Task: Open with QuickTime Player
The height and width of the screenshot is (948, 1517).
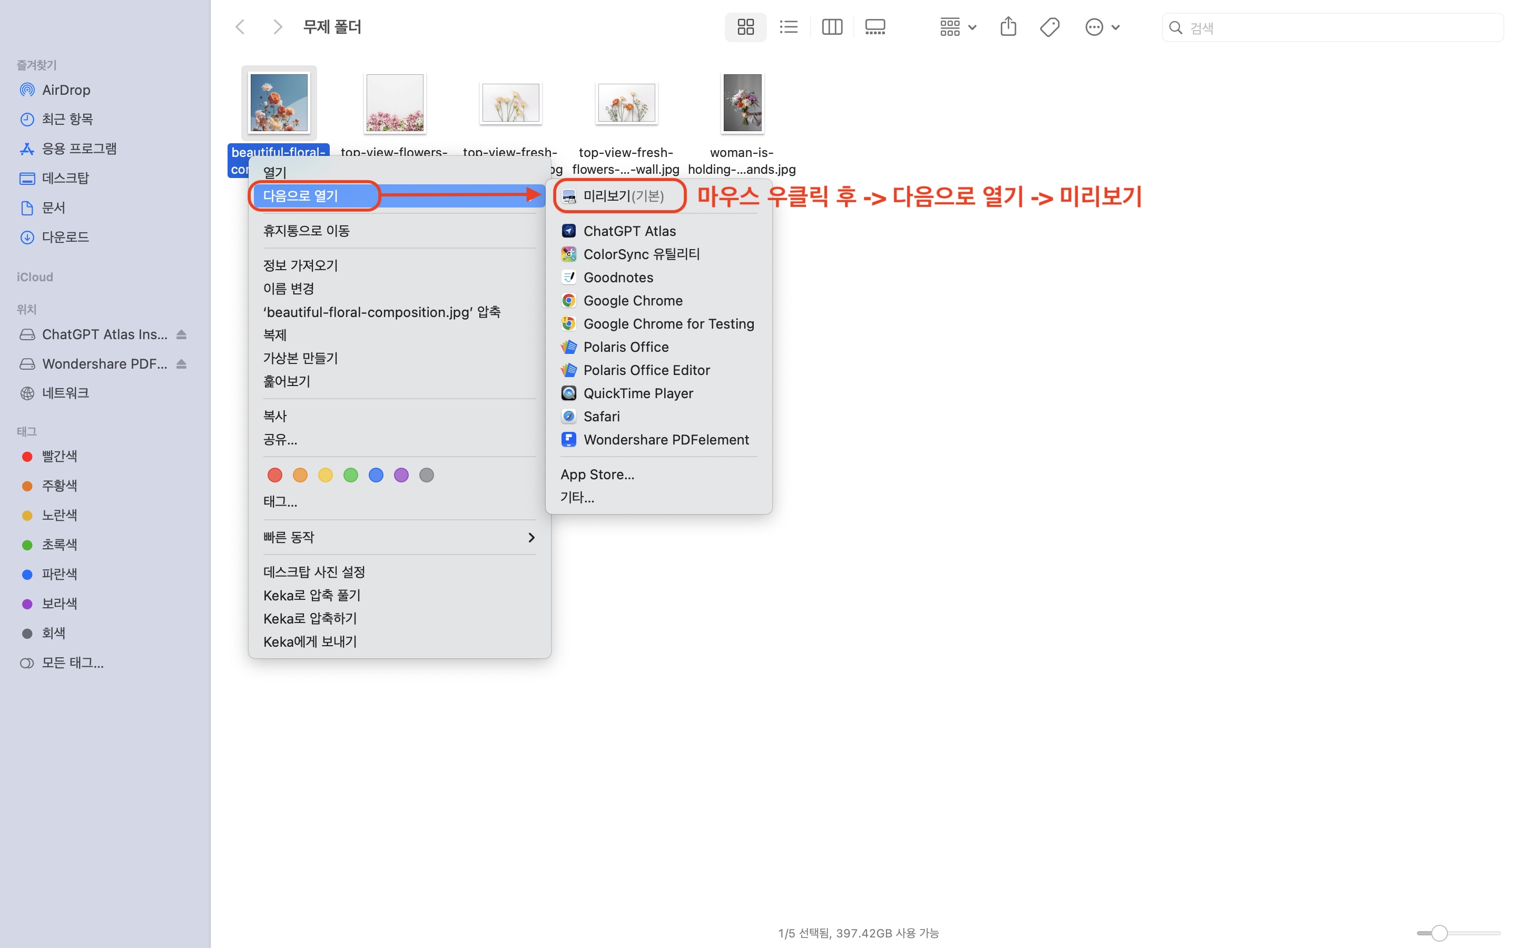Action: click(637, 393)
